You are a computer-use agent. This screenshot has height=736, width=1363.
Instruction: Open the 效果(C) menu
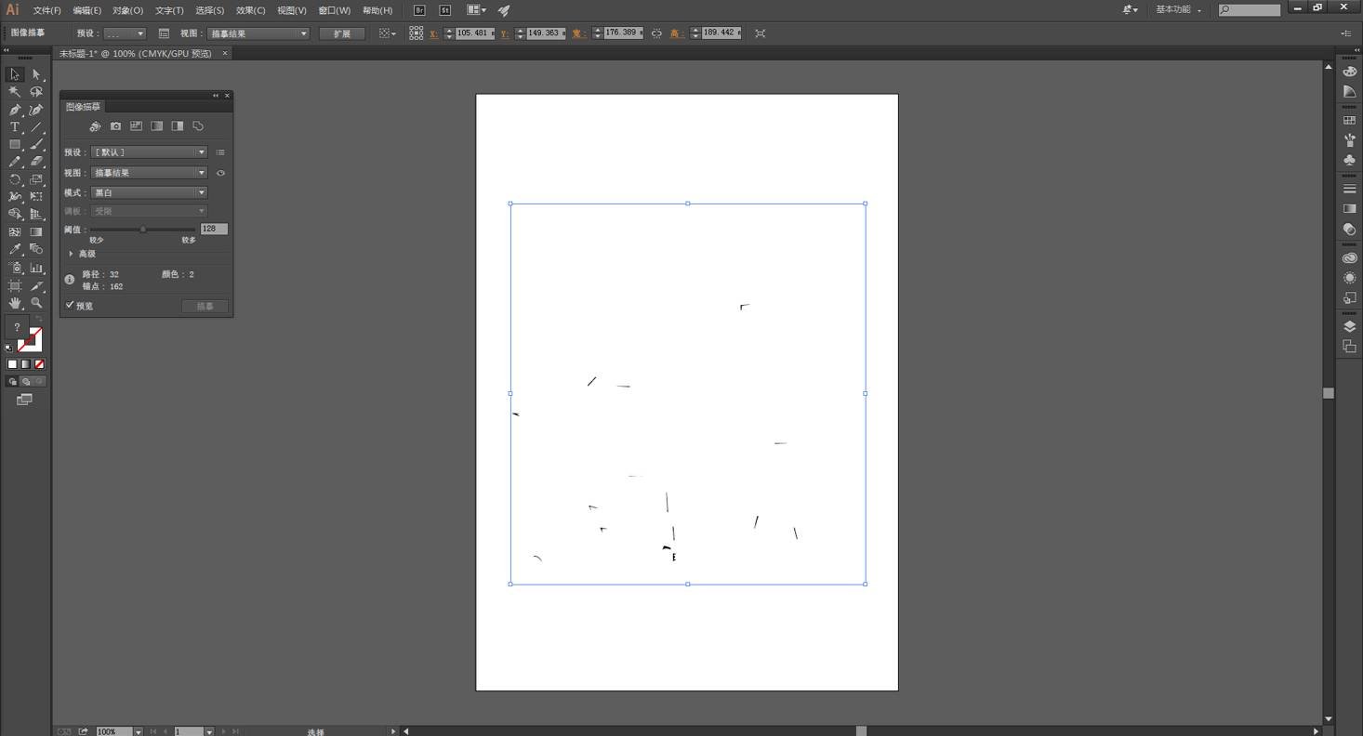(250, 10)
